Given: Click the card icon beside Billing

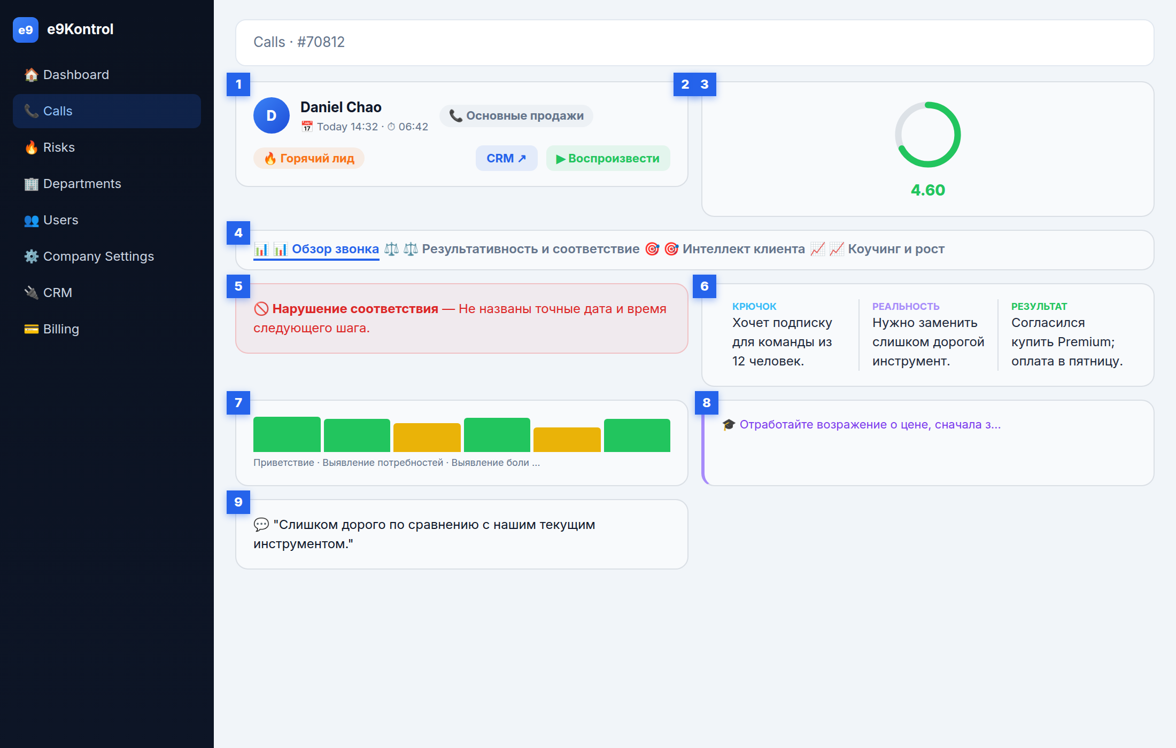Looking at the screenshot, I should 32,329.
